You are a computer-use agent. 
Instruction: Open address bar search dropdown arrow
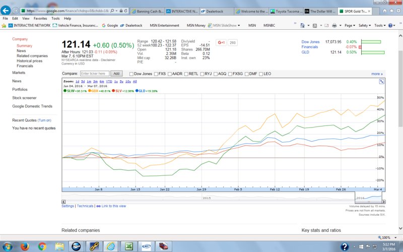click(116, 11)
